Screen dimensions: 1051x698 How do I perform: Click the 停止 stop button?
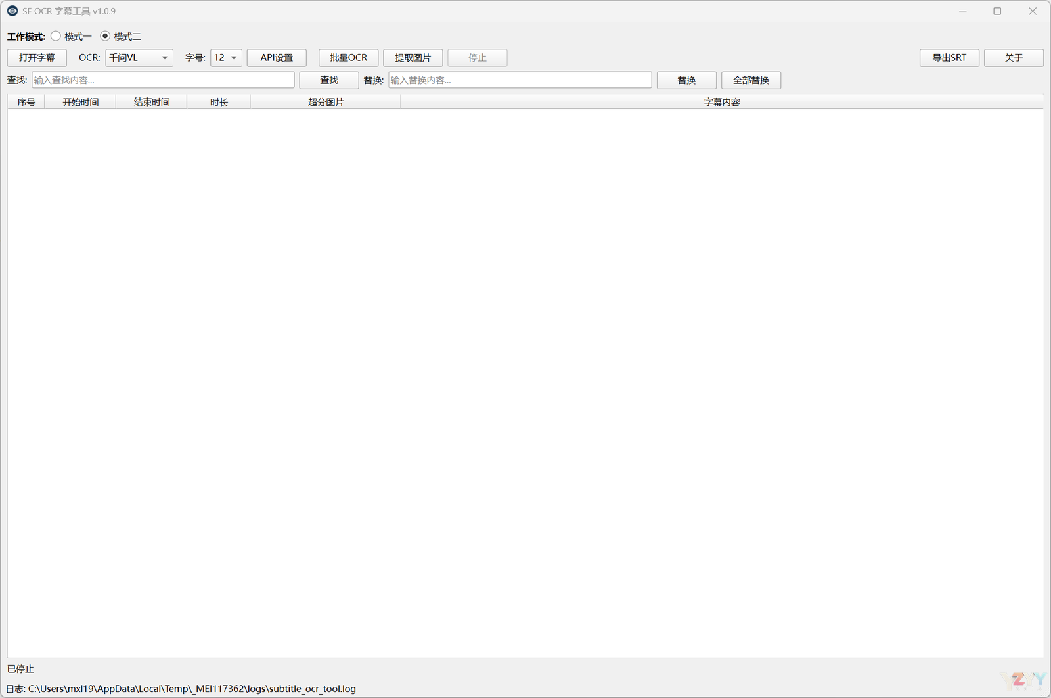pyautogui.click(x=477, y=58)
